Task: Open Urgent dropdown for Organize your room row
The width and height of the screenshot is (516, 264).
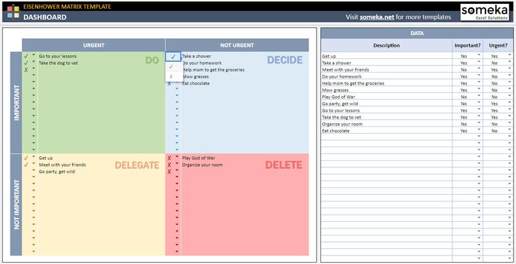Action: [510, 123]
